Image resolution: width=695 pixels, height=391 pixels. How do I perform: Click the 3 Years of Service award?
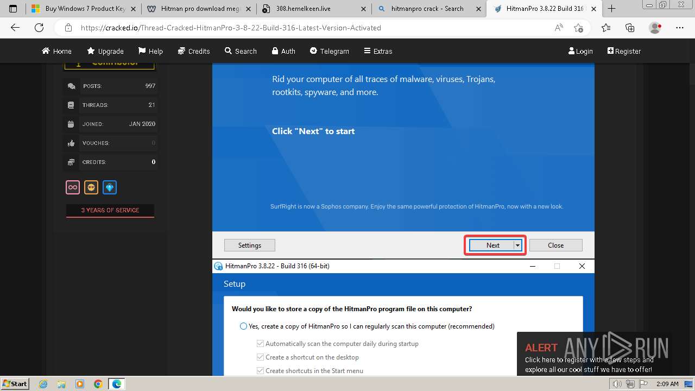(110, 210)
